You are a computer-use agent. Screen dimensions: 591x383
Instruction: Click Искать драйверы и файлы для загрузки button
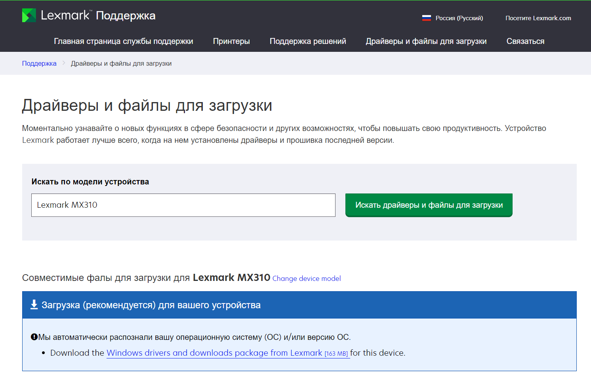(429, 205)
